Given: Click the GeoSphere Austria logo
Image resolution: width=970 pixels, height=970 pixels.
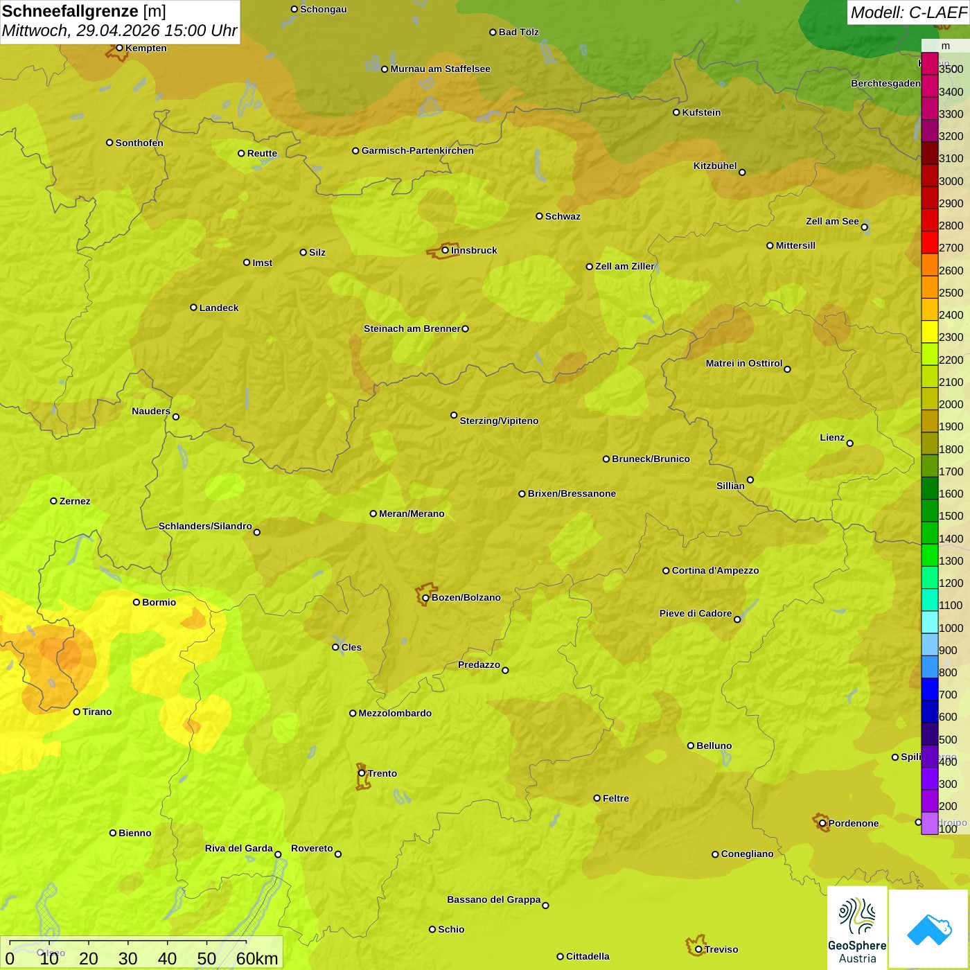Looking at the screenshot, I should (857, 927).
